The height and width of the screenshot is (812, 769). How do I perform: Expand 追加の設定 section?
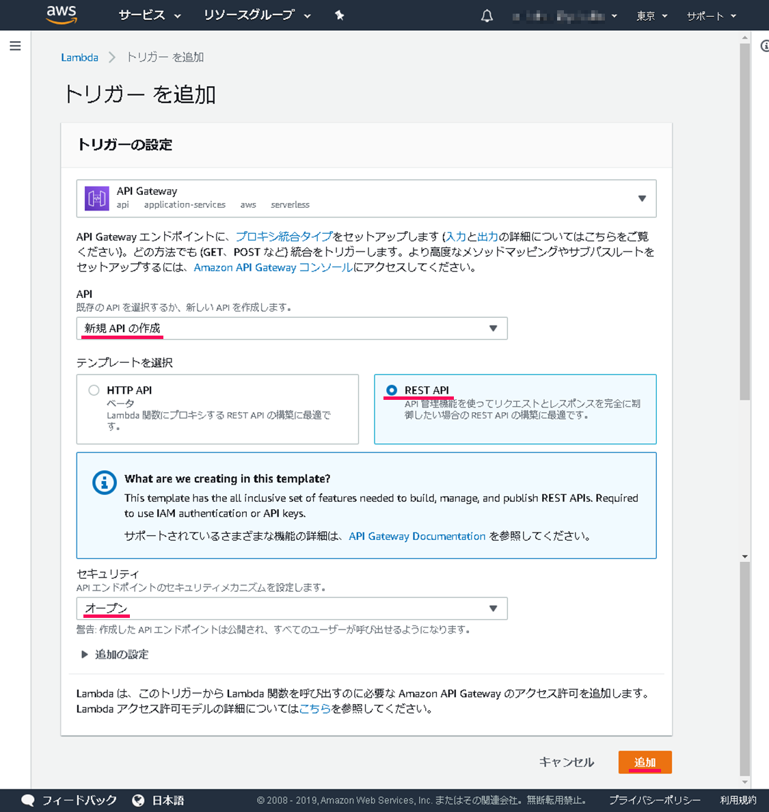tap(115, 655)
